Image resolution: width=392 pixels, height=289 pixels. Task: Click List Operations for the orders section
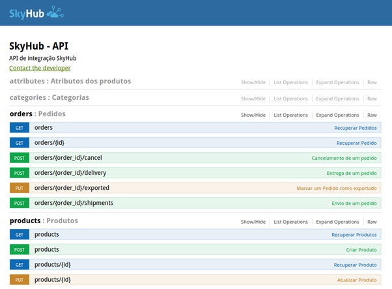pos(291,115)
